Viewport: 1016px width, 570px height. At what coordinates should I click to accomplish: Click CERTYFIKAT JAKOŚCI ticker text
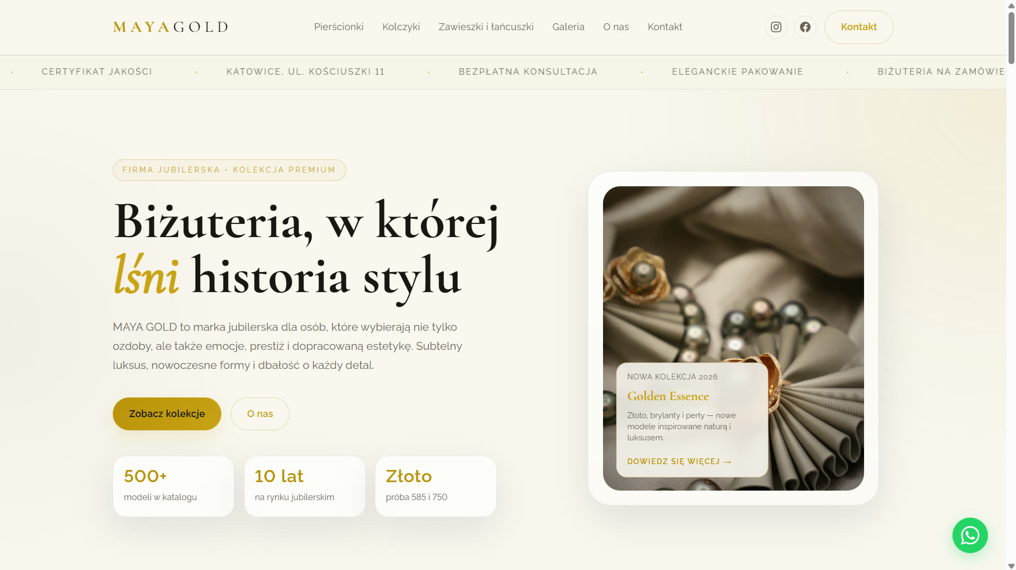coord(97,71)
